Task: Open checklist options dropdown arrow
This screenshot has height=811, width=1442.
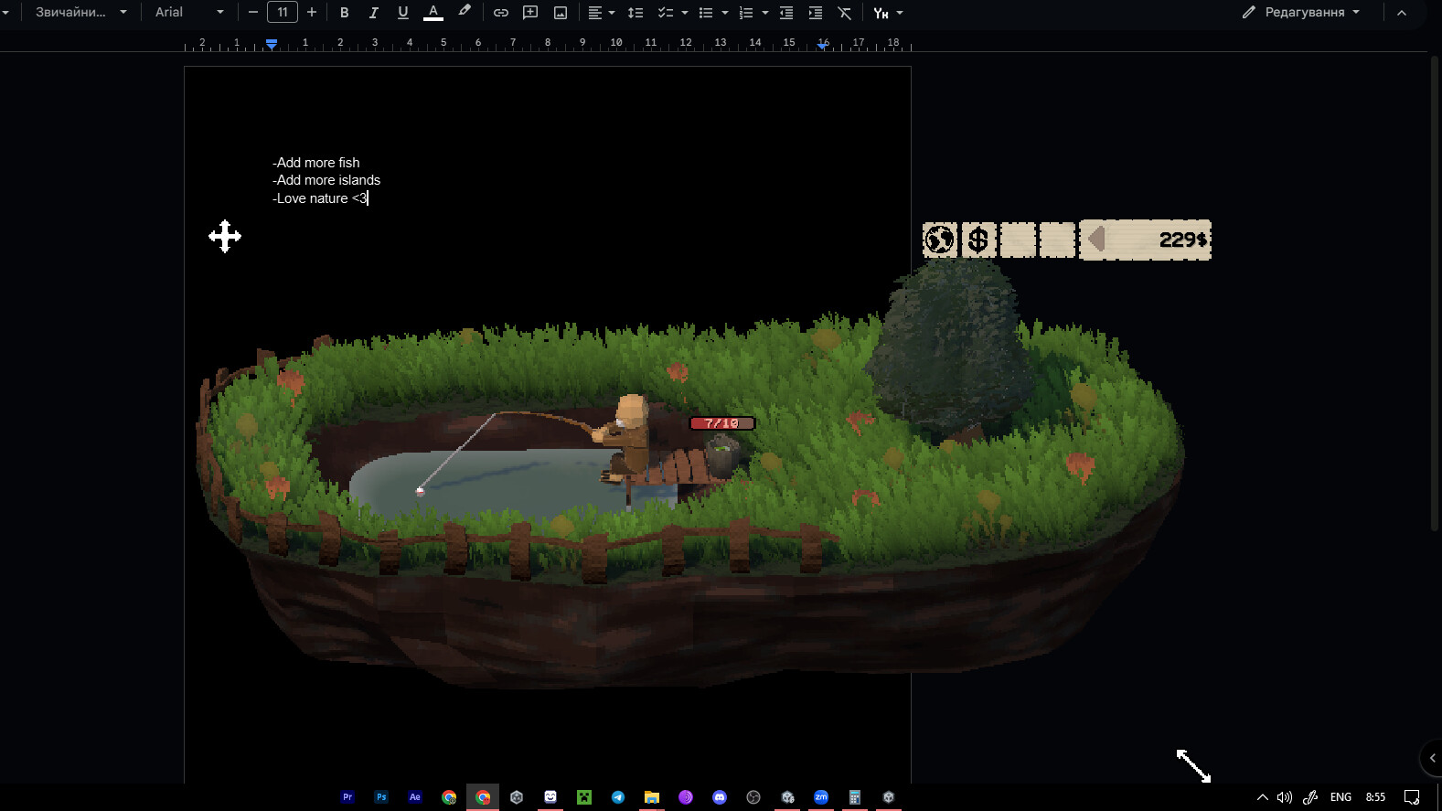Action: click(685, 13)
